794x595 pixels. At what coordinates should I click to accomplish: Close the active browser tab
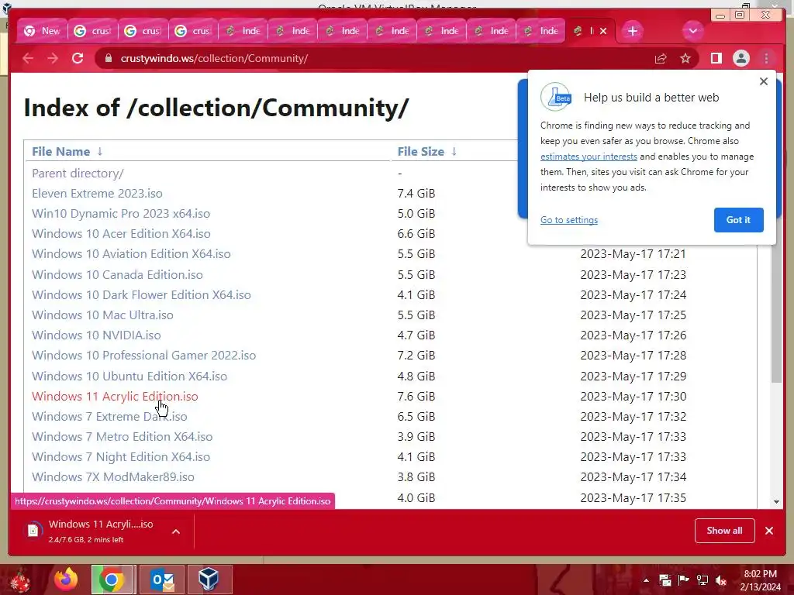(x=603, y=31)
